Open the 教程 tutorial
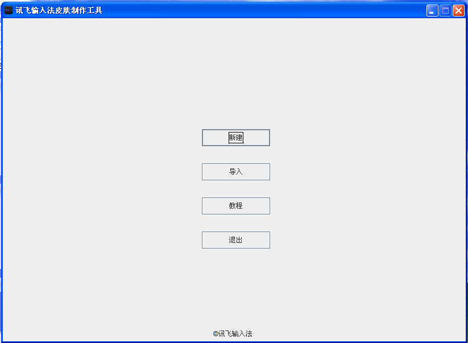The height and width of the screenshot is (343, 468). (236, 206)
